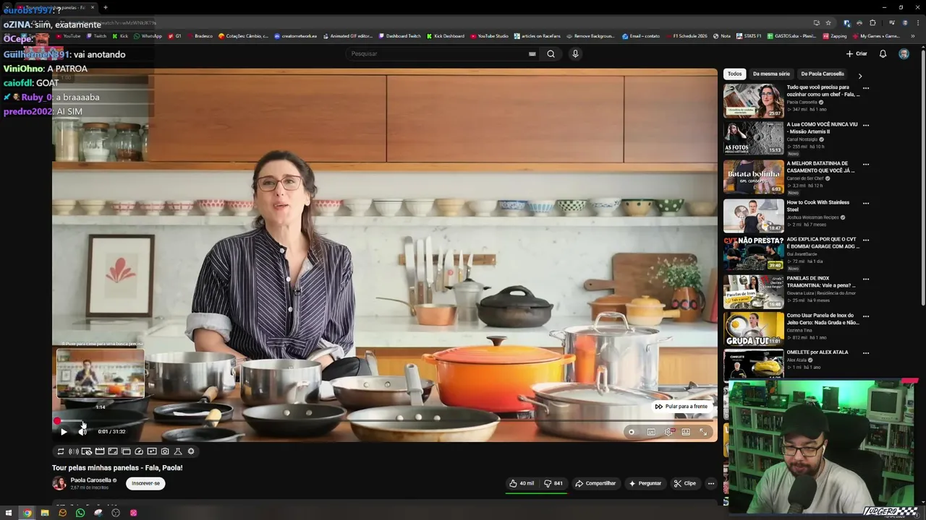Mute the video using the speaker icon
Screen dimensions: 926x520
click(x=82, y=432)
